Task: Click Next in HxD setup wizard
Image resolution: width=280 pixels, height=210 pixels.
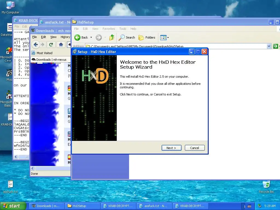Action: (x=171, y=148)
